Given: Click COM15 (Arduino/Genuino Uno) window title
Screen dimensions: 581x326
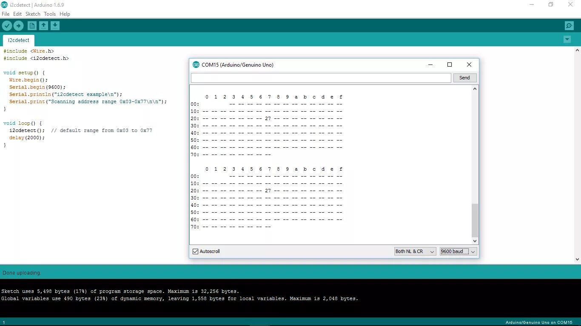Looking at the screenshot, I should (237, 65).
